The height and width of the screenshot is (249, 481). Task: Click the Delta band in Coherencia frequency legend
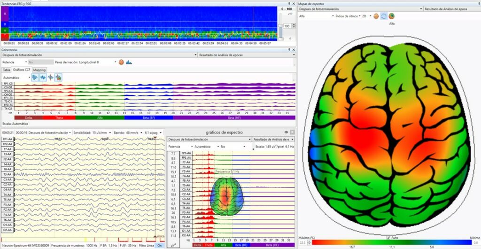[29, 117]
